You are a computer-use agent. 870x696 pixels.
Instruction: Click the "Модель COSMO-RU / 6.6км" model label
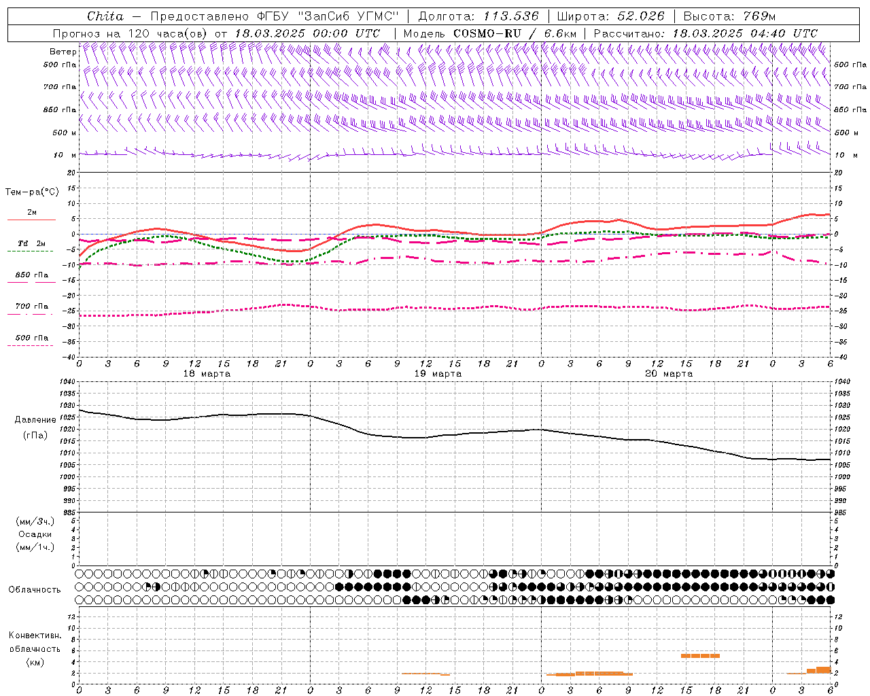coord(490,33)
